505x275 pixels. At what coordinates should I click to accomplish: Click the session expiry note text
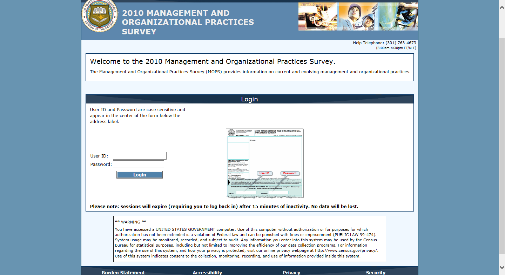224,206
